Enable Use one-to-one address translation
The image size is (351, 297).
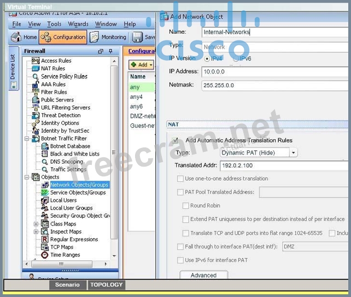[180, 179]
